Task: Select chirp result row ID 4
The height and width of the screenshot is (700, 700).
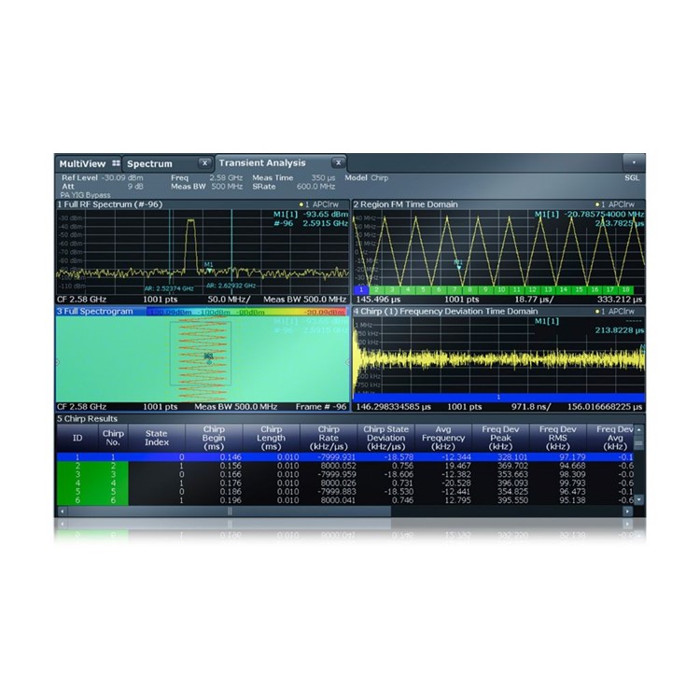Action: 344,483
